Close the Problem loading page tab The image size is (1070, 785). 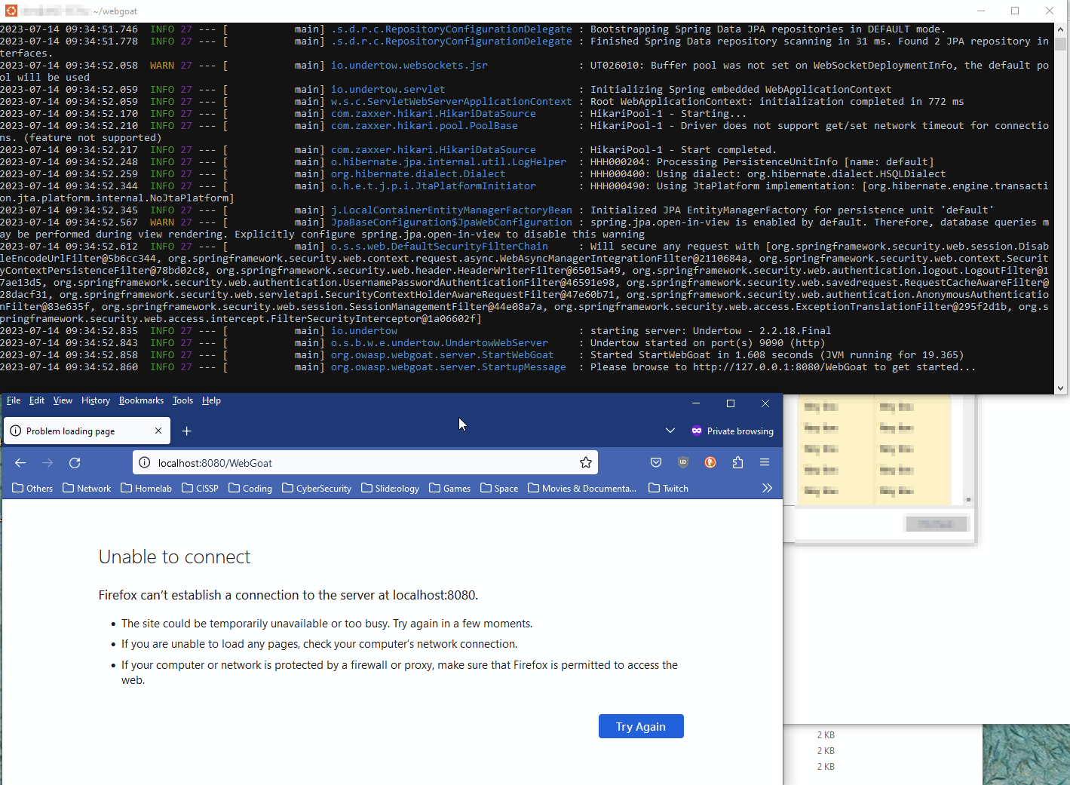[158, 431]
